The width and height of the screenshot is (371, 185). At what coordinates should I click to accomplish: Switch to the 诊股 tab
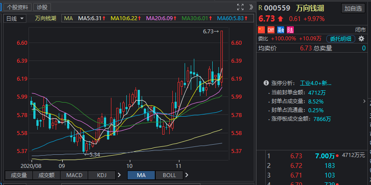43,7
